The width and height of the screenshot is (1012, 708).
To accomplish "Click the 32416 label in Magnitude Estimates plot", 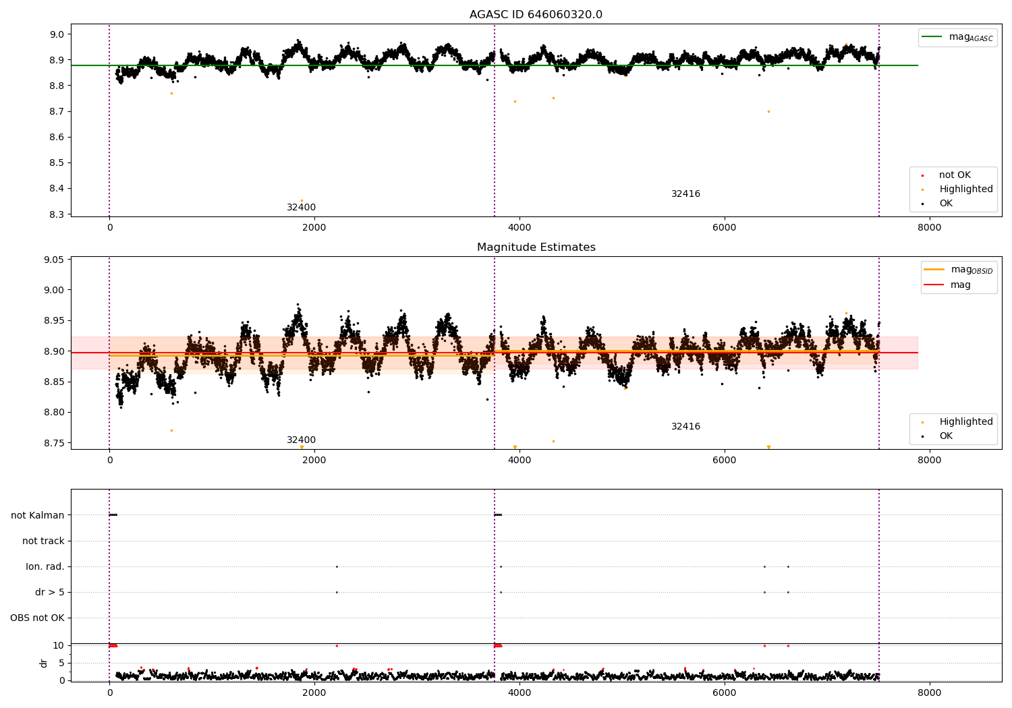I will (685, 427).
